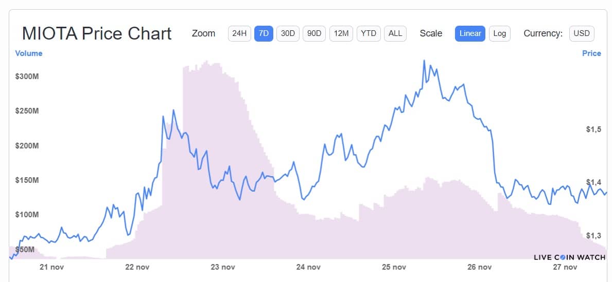Open the USD currency selector

[x=582, y=33]
